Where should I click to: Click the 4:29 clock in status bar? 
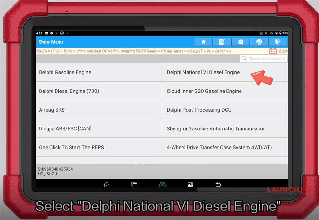[39, 33]
